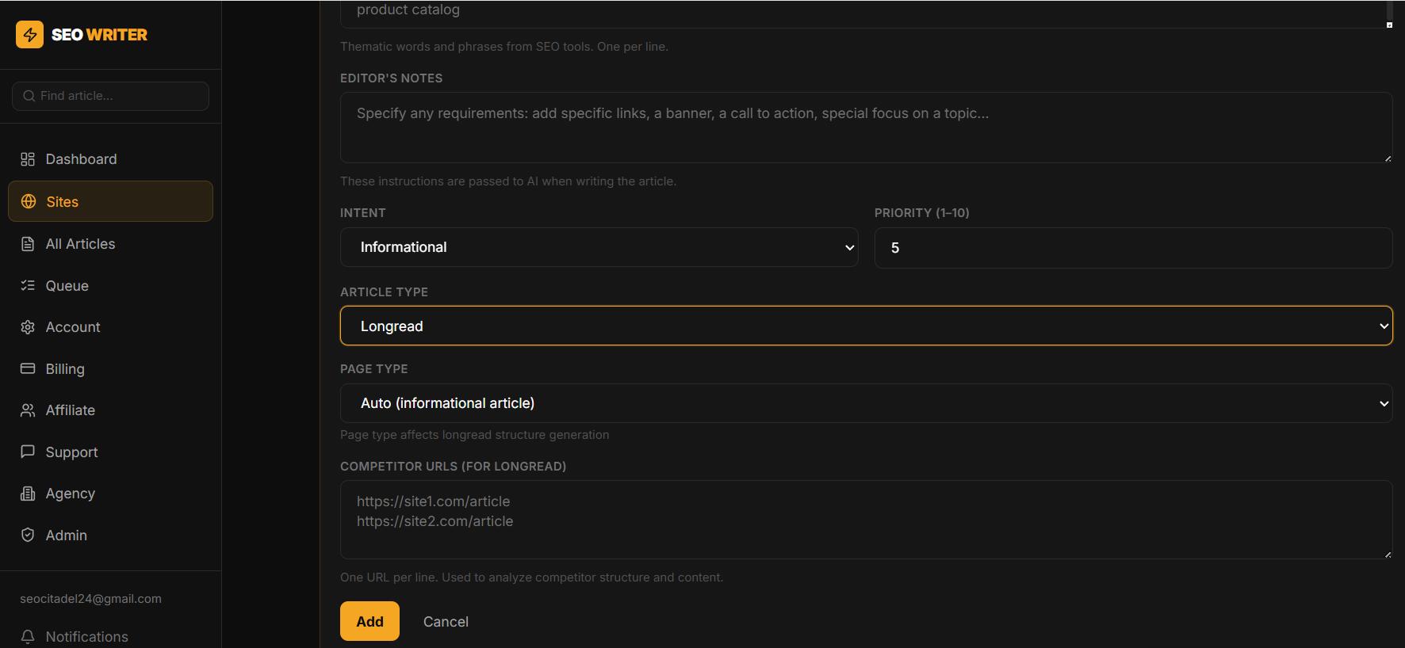Screen dimensions: 1405x648
Task: Click the search magnifier icon in Find article
Action: tap(29, 96)
